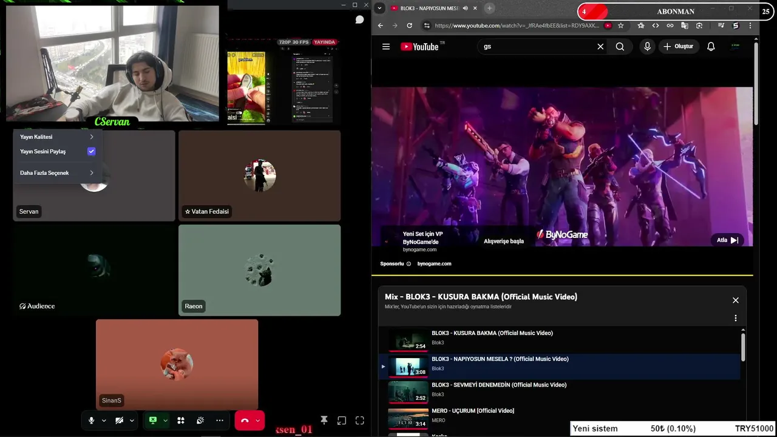Open the link chain extension icon
Image resolution: width=777 pixels, height=437 pixels.
(670, 25)
